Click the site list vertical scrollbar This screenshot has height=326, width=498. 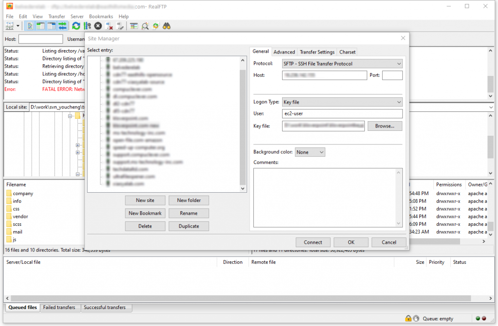(x=243, y=122)
